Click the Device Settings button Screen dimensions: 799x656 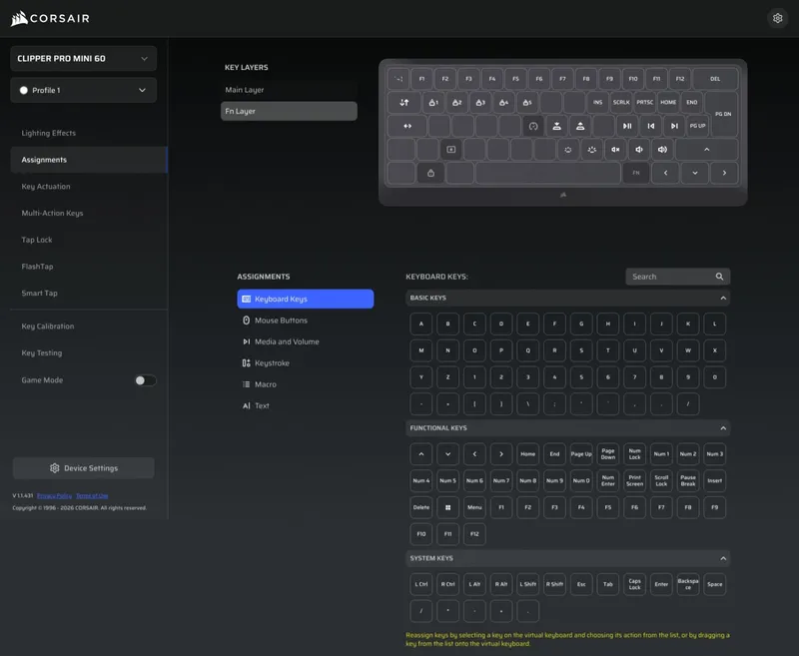[84, 468]
